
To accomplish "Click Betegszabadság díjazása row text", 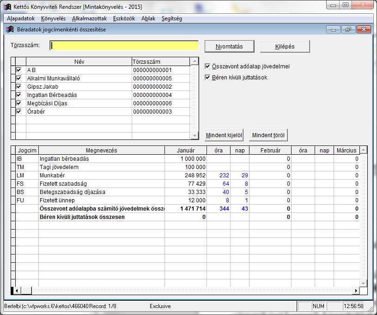I will click(73, 192).
